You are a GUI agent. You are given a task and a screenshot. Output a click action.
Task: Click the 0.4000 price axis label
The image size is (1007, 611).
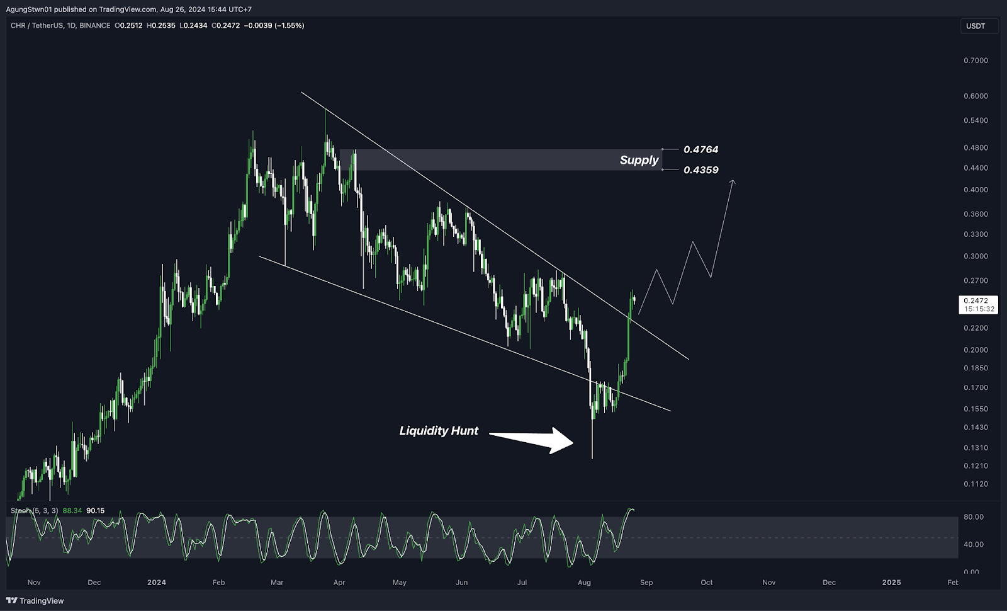click(976, 190)
